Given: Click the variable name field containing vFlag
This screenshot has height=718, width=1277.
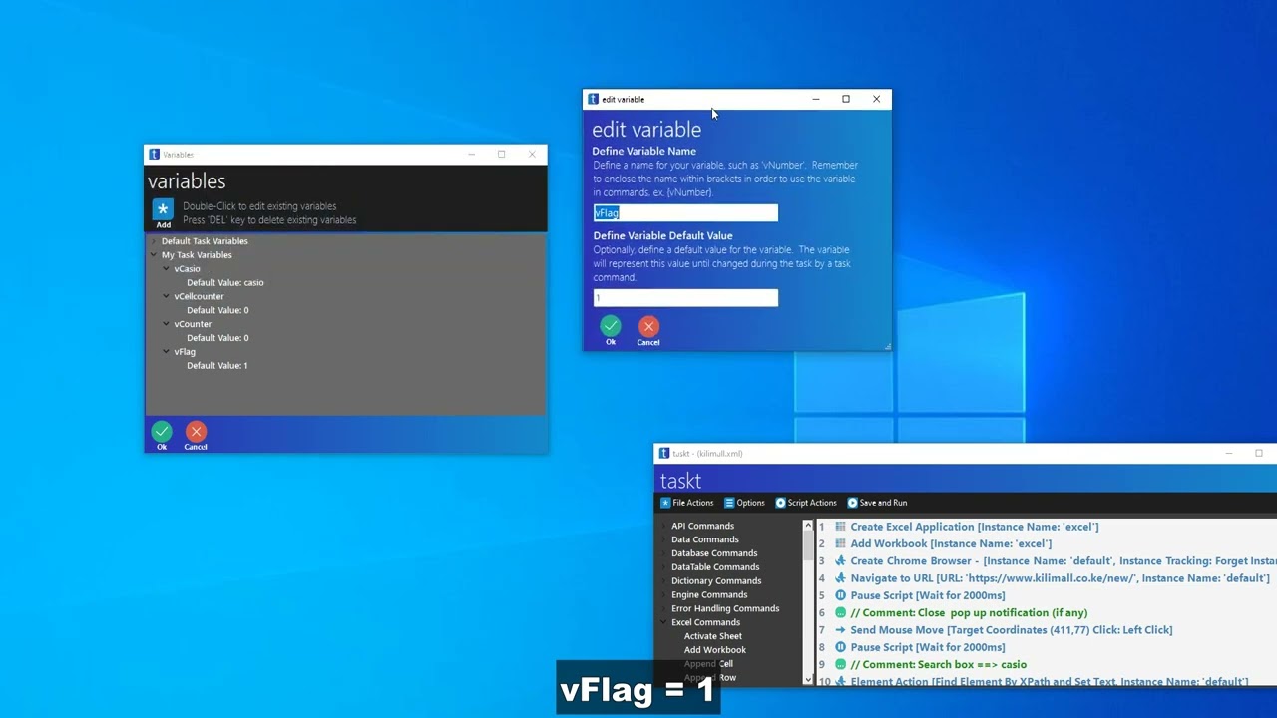Looking at the screenshot, I should 685,212.
